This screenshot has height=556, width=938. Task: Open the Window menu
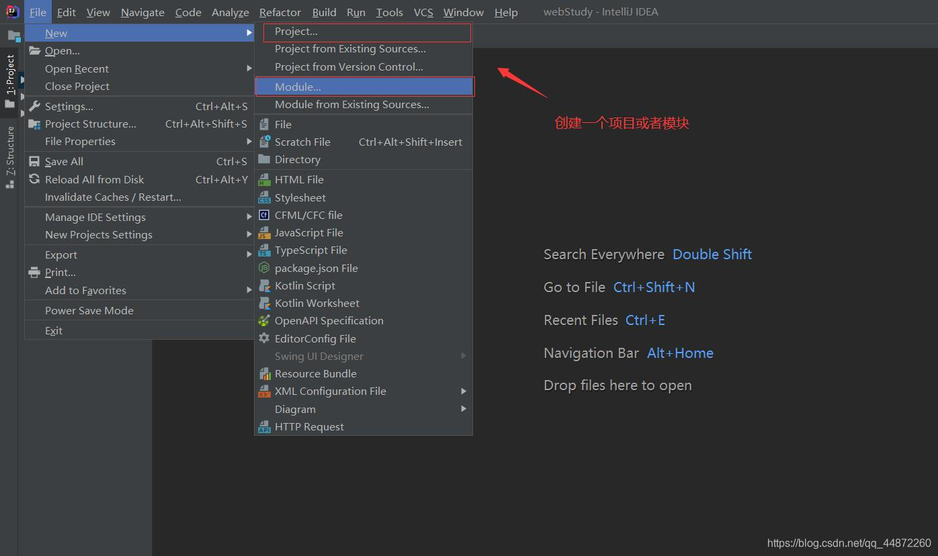(x=464, y=12)
